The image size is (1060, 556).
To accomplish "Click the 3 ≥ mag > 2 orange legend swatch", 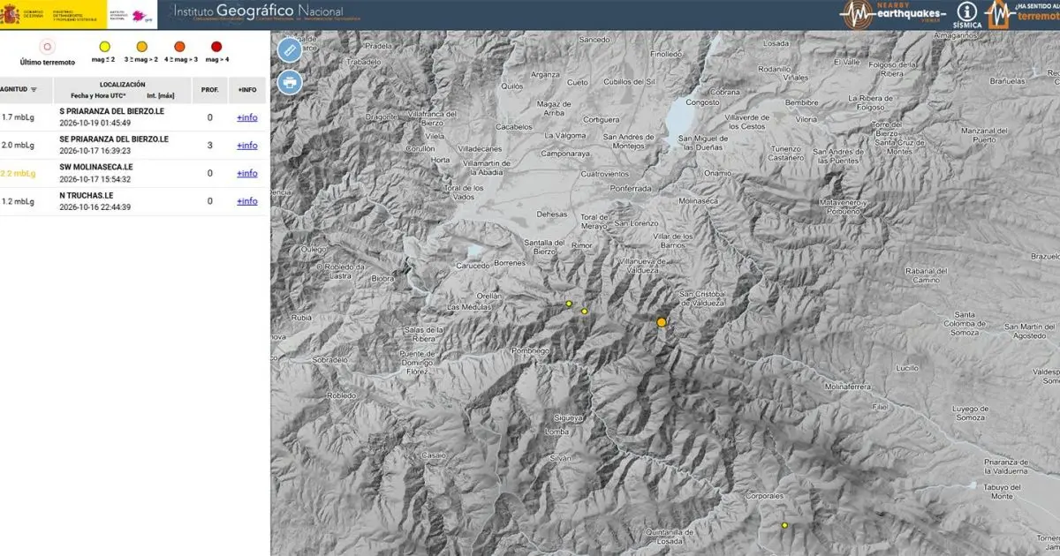I will (x=141, y=47).
